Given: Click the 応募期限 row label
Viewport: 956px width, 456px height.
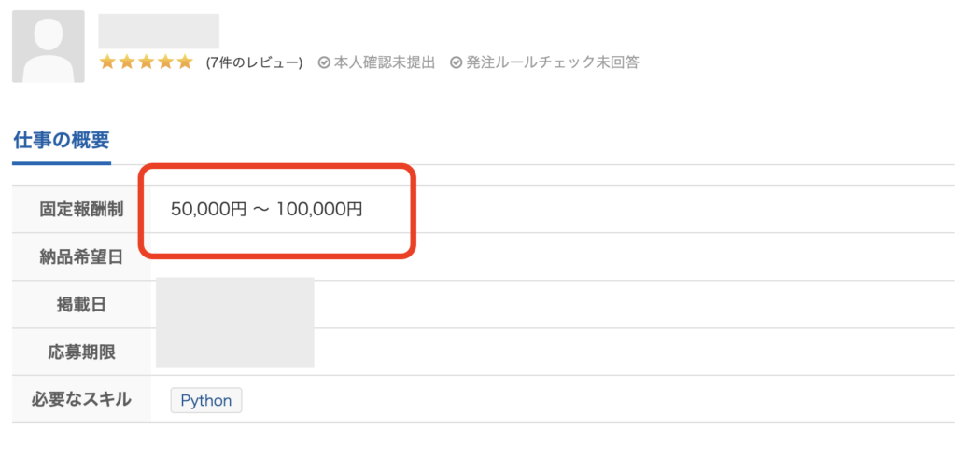Looking at the screenshot, I should click(81, 352).
